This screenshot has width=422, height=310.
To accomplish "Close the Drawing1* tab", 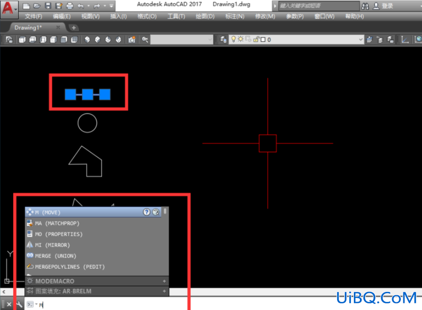I will tap(58, 27).
